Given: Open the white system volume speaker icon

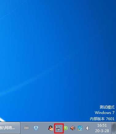Looking at the screenshot, I should tap(88, 128).
